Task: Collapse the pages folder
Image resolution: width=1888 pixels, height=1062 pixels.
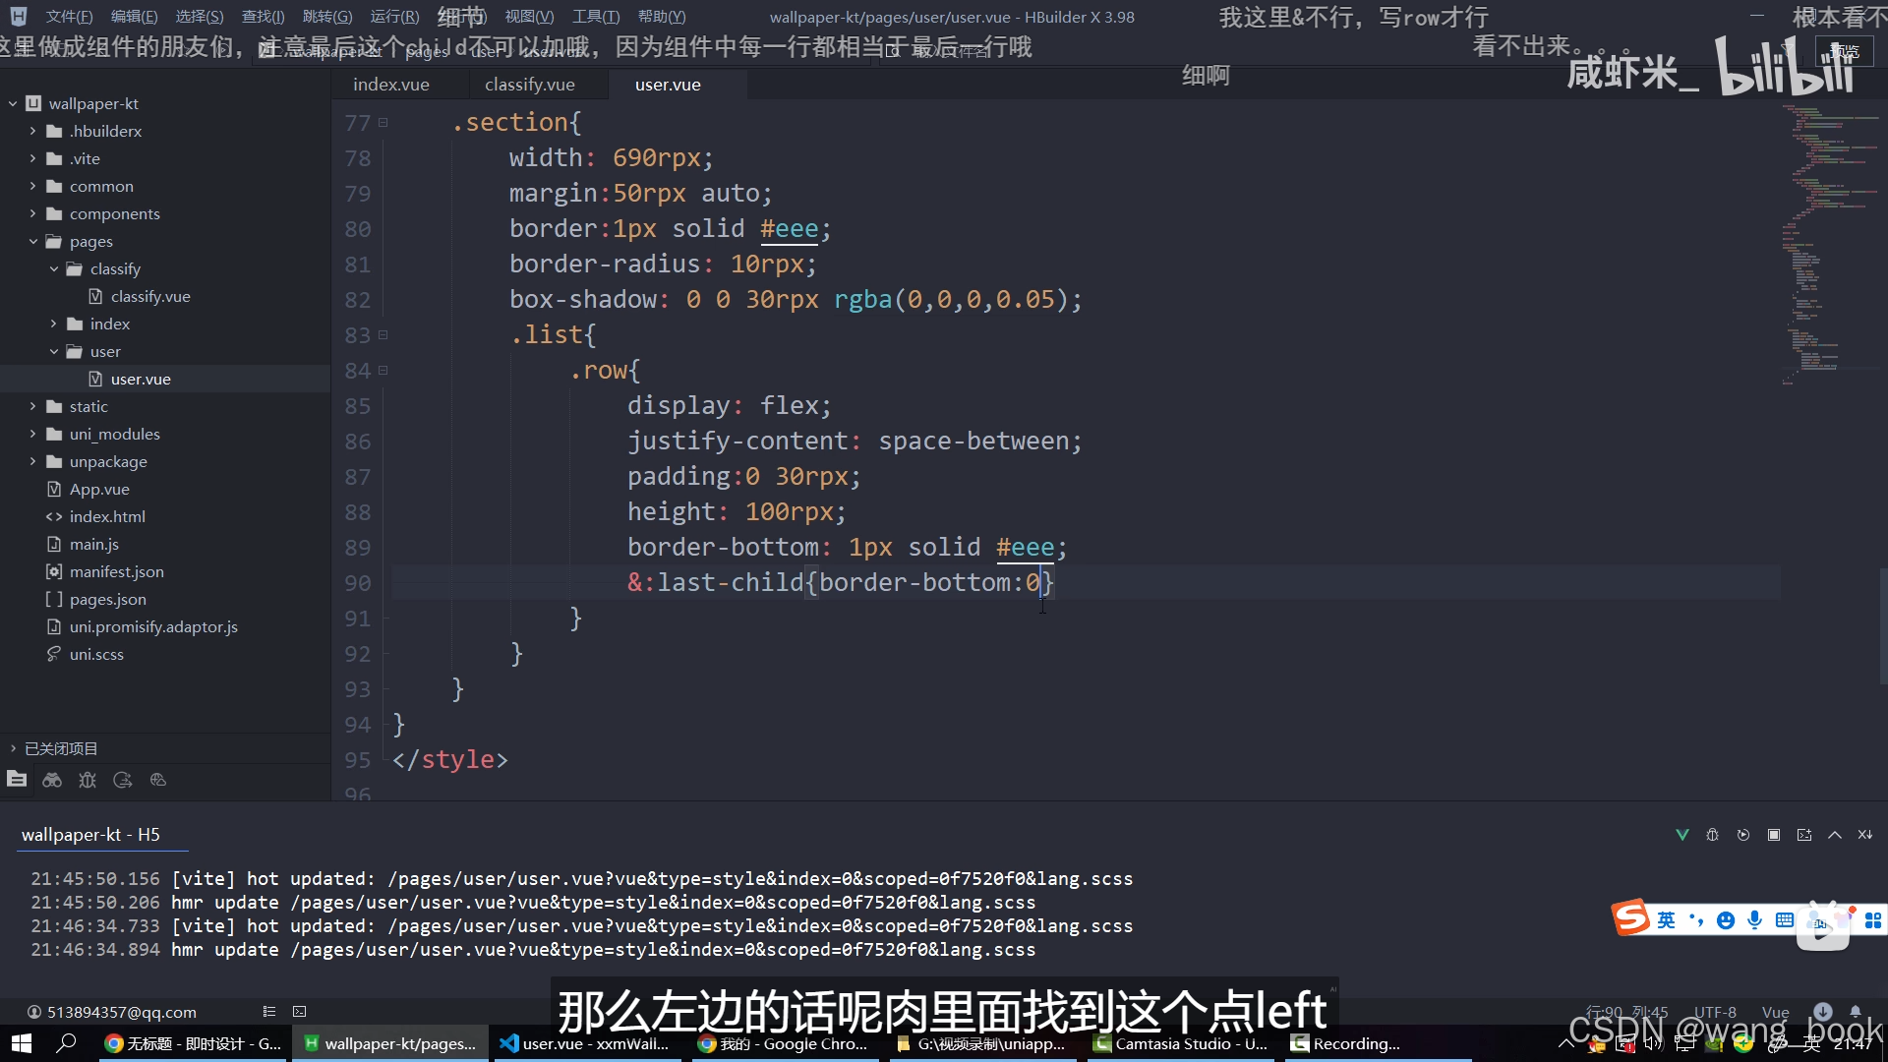Action: (32, 241)
